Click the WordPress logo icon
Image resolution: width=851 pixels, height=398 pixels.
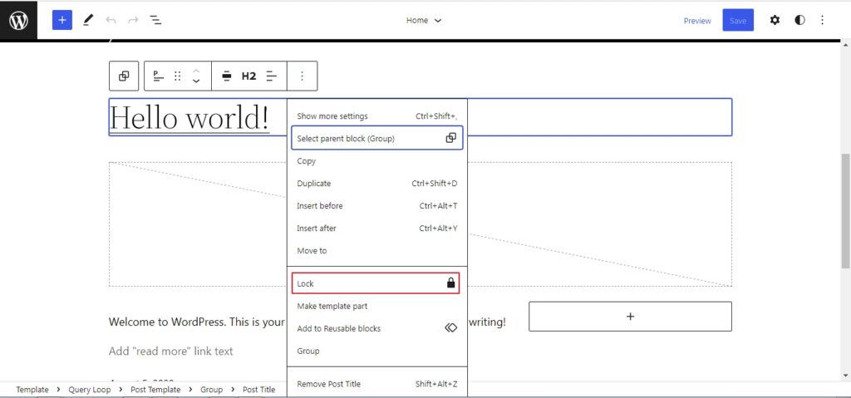pos(18,21)
